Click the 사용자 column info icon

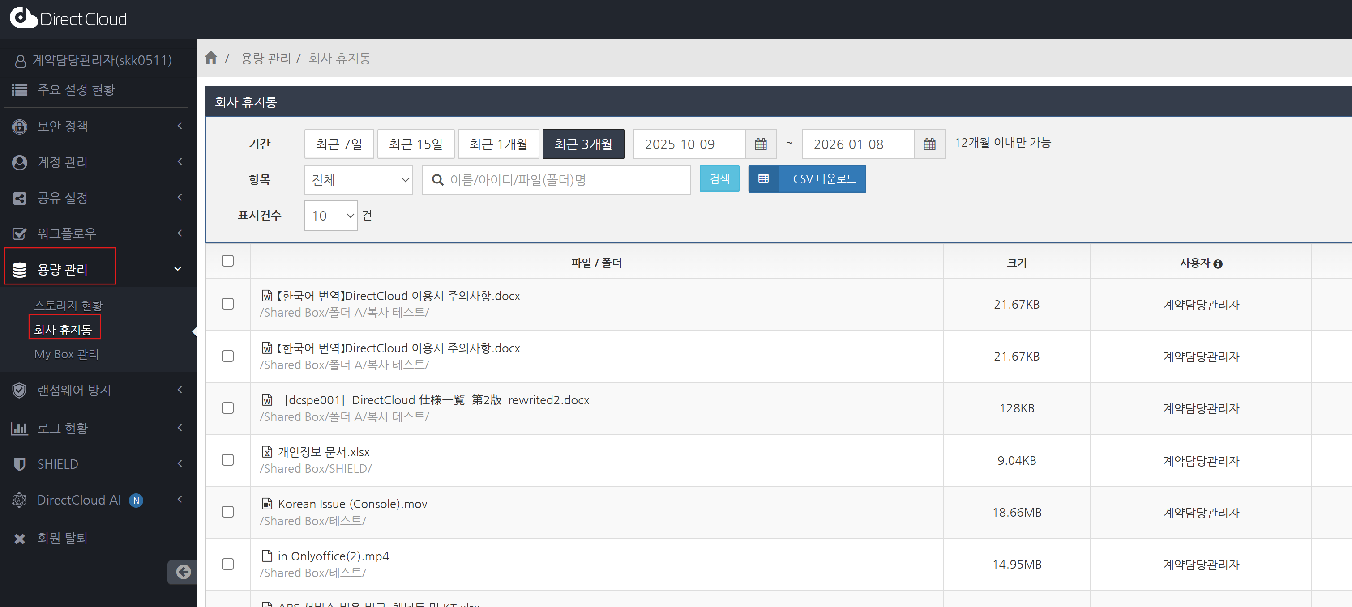tap(1218, 264)
